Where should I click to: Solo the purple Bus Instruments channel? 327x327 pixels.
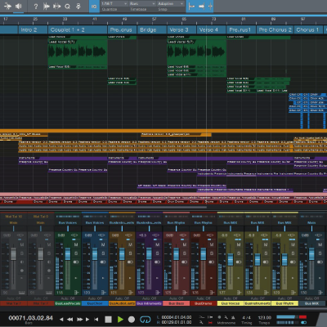[157, 253]
